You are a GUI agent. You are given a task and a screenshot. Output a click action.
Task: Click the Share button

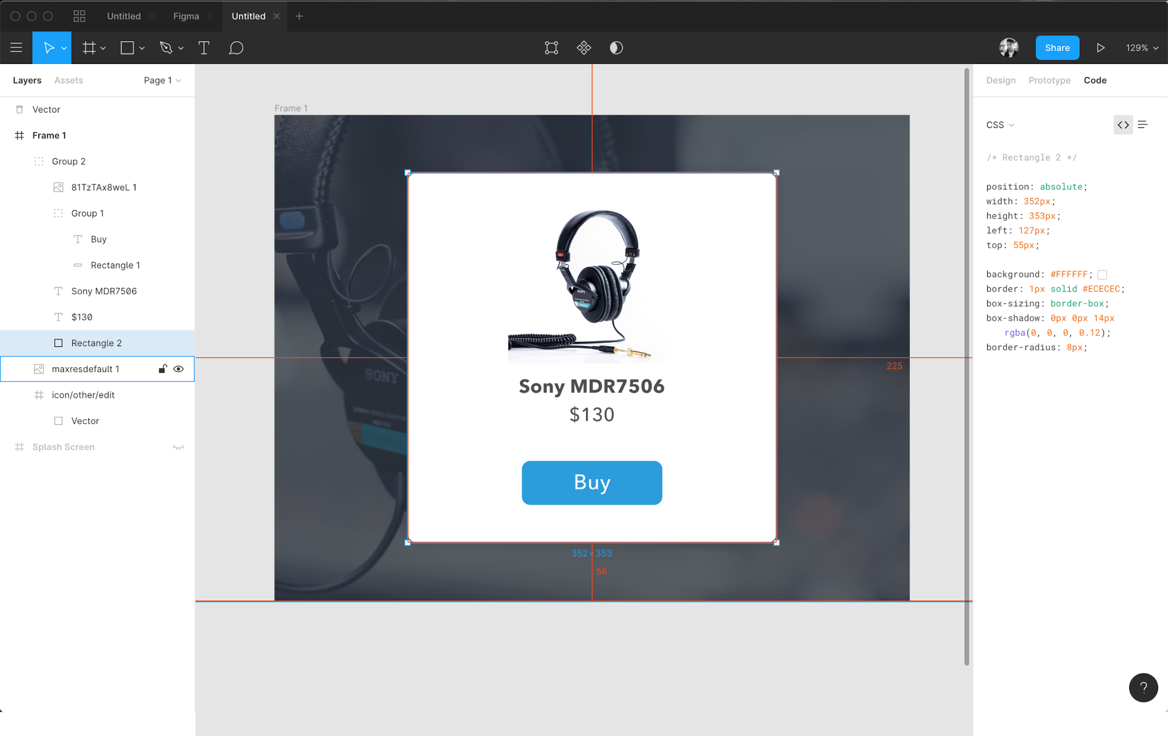pos(1057,48)
